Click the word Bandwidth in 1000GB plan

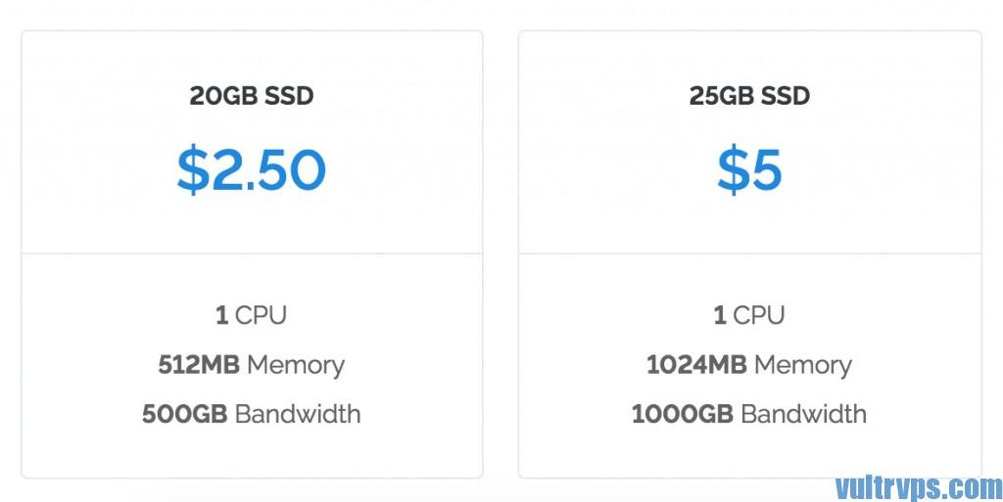tap(804, 414)
